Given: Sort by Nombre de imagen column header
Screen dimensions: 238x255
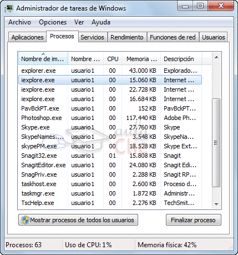Looking at the screenshot, I should point(43,59).
